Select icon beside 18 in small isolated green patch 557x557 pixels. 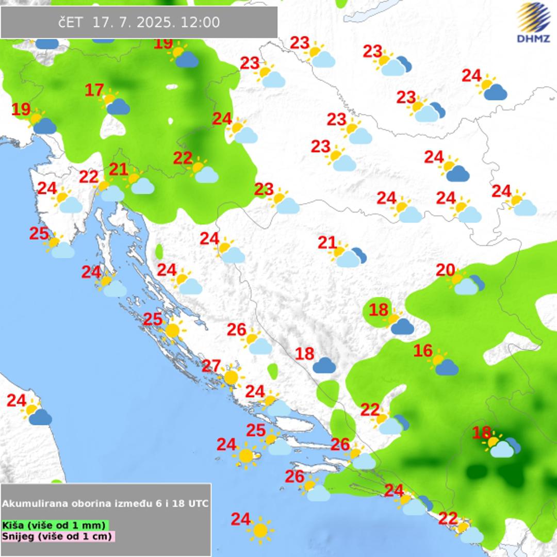click(x=399, y=323)
